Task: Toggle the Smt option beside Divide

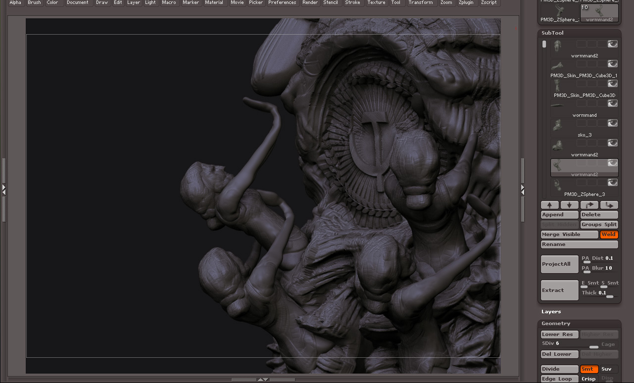Action: point(589,369)
